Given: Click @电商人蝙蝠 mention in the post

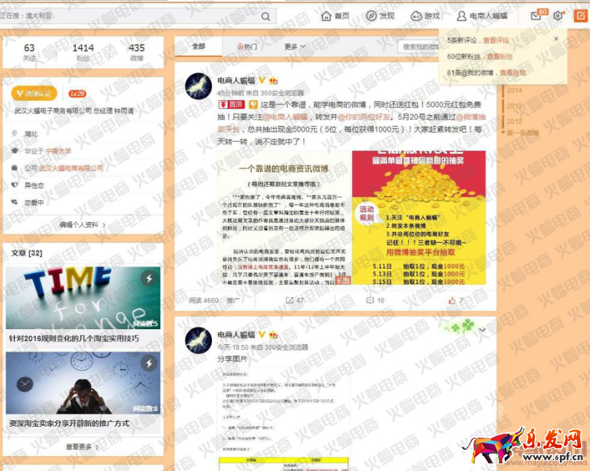Looking at the screenshot, I should click(285, 117).
